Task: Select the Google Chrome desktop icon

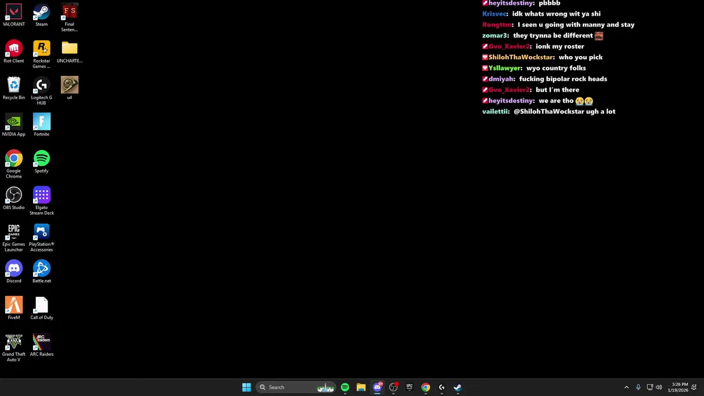Action: [x=14, y=164]
